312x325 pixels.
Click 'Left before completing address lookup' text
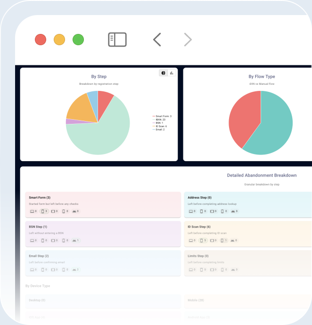click(212, 204)
